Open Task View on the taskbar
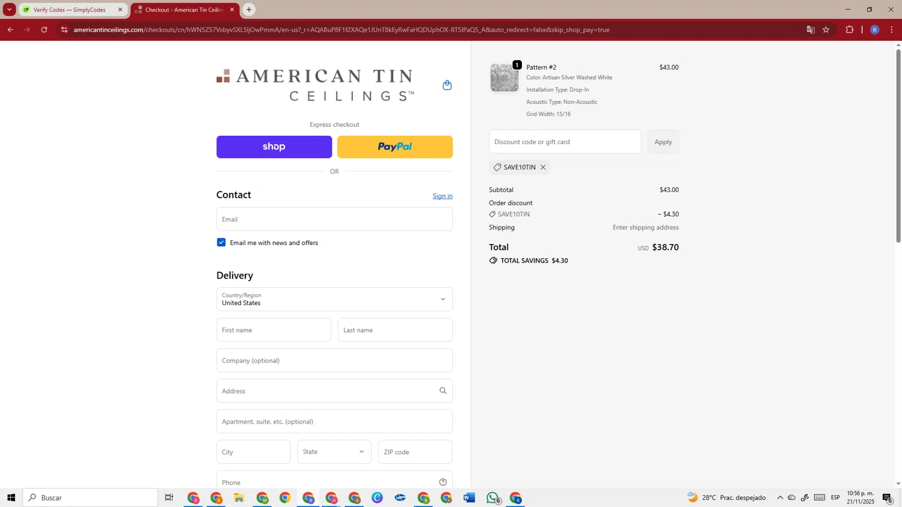The image size is (902, 507). click(x=170, y=498)
